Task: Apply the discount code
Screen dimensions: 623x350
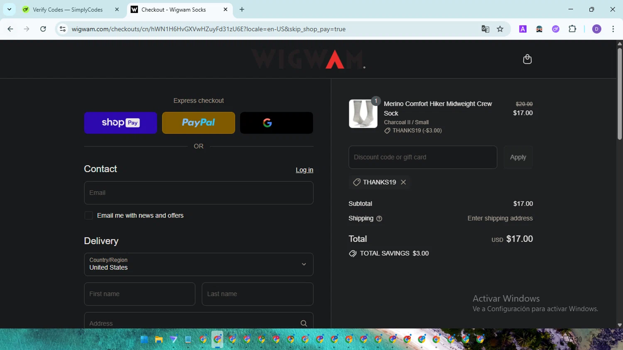Action: tap(518, 157)
